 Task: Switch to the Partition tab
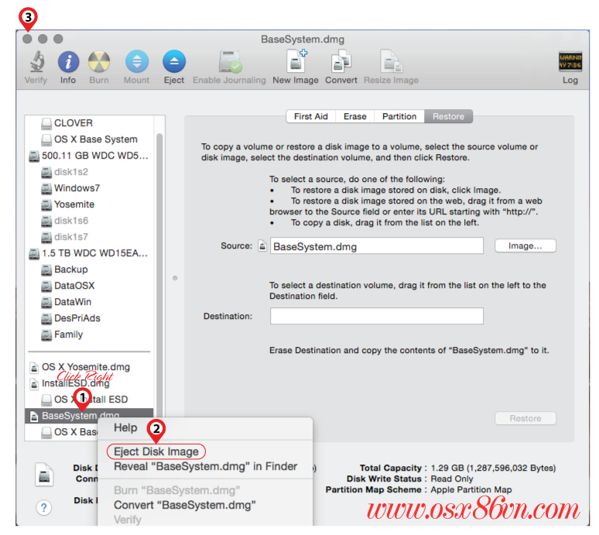(399, 117)
